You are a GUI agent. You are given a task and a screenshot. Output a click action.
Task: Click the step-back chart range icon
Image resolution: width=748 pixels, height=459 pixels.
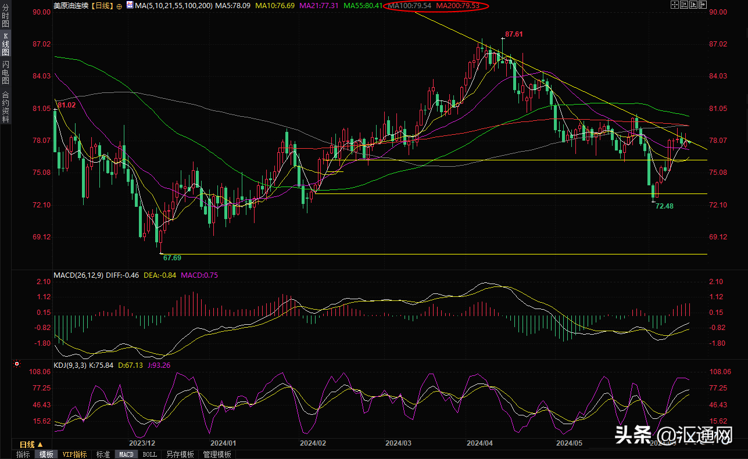point(684,5)
